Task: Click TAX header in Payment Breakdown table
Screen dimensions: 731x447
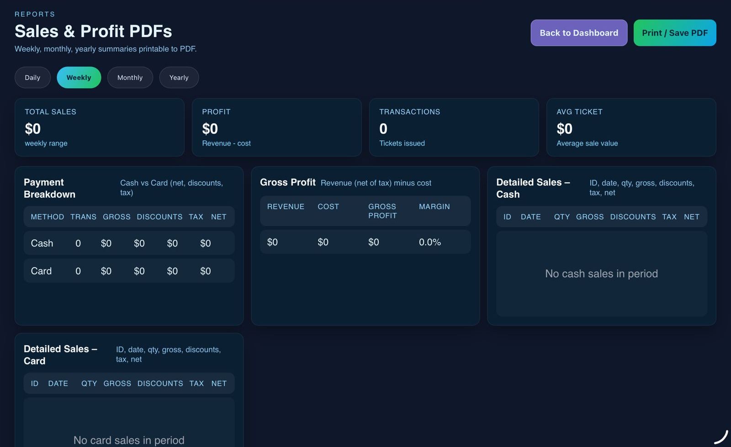Action: click(x=196, y=217)
